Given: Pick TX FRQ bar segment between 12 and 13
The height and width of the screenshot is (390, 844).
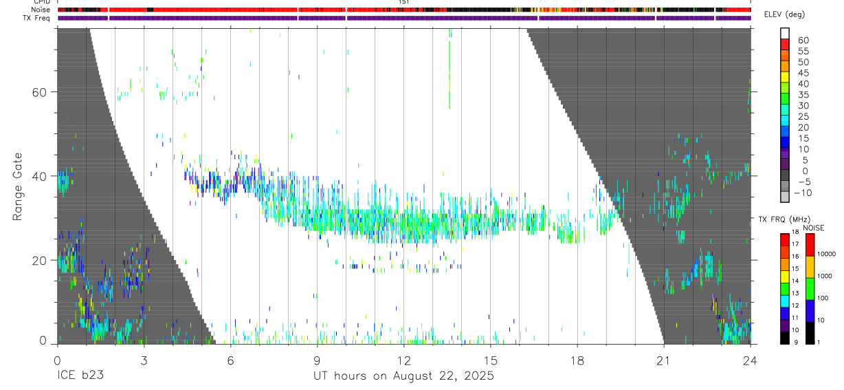Looking at the screenshot, I should point(784,301).
